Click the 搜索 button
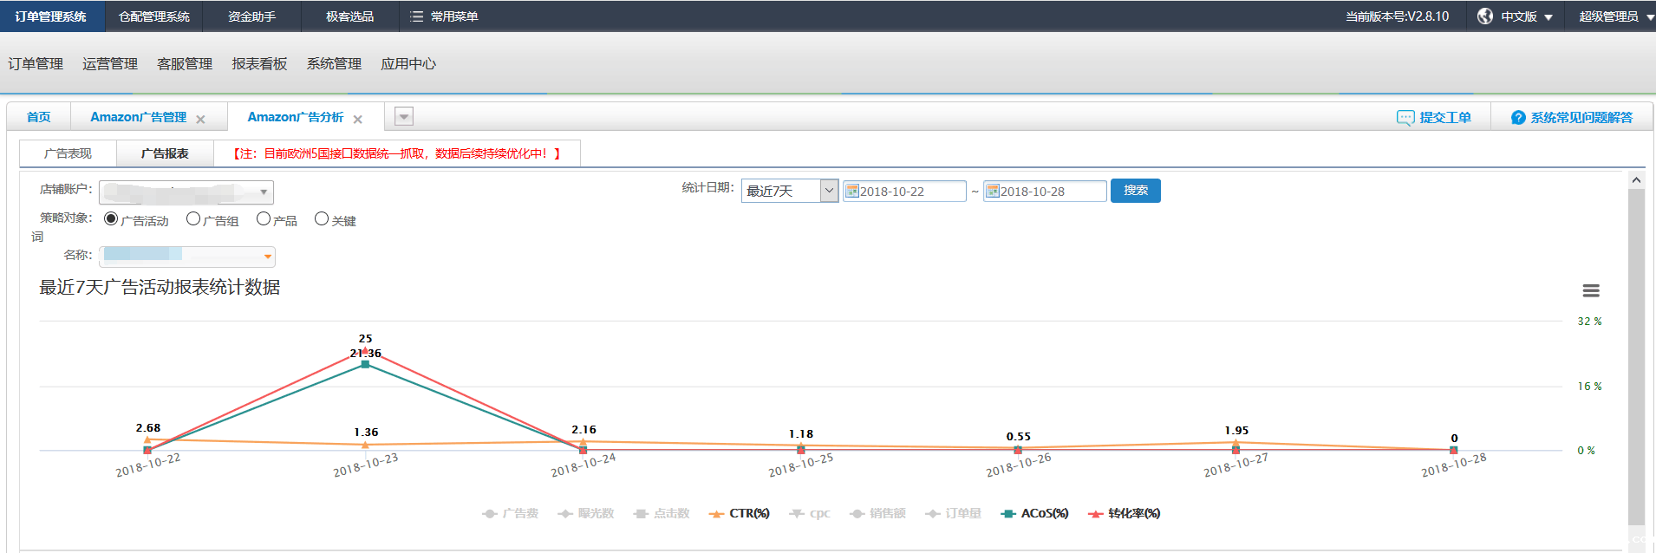This screenshot has height=553, width=1656. (x=1135, y=191)
